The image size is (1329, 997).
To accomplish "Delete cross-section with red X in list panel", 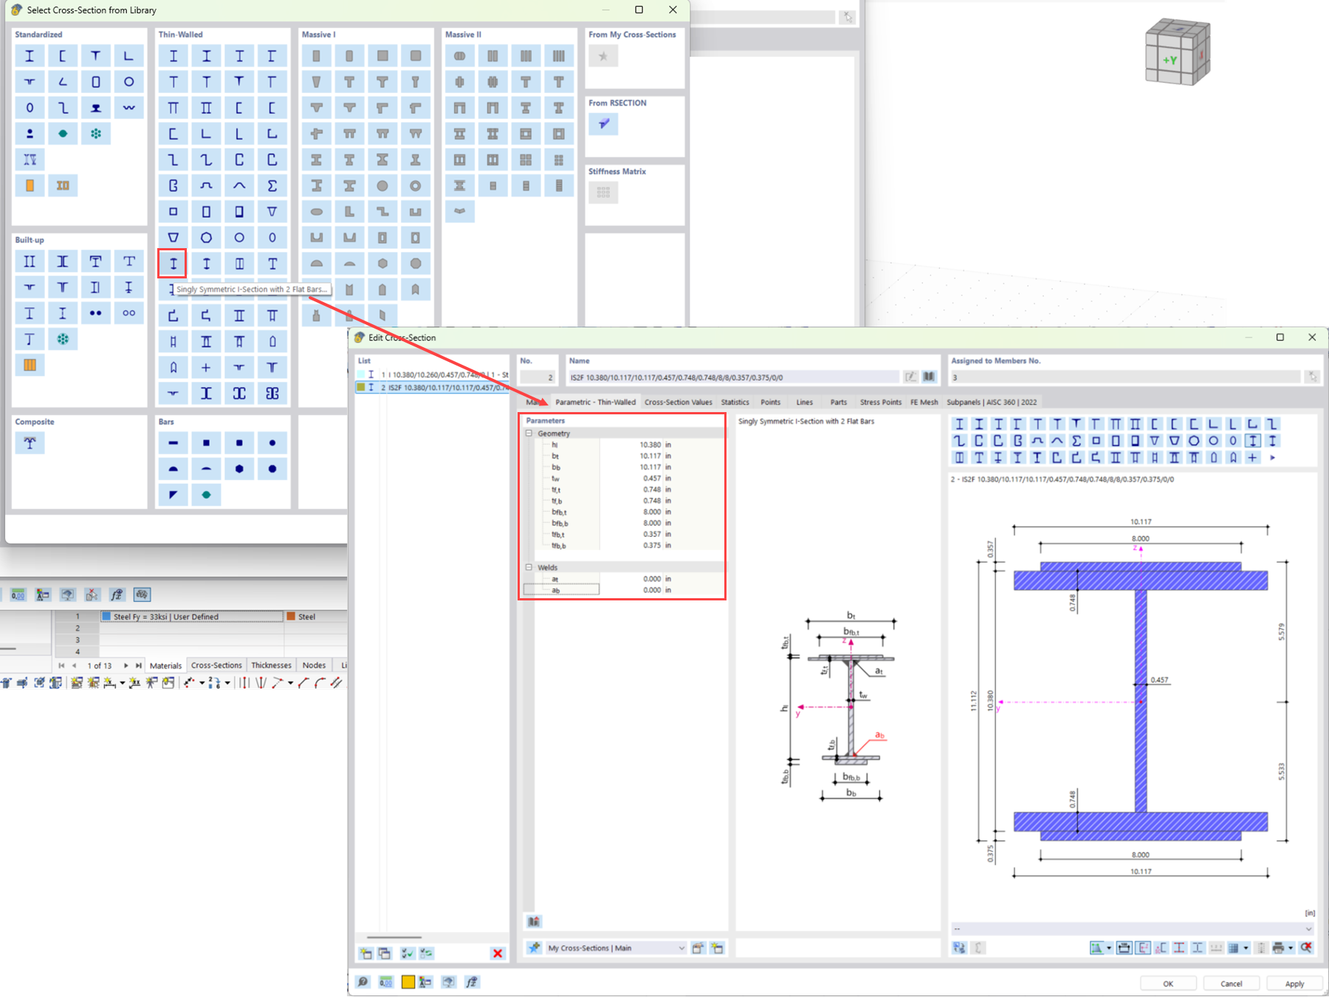I will tap(498, 953).
